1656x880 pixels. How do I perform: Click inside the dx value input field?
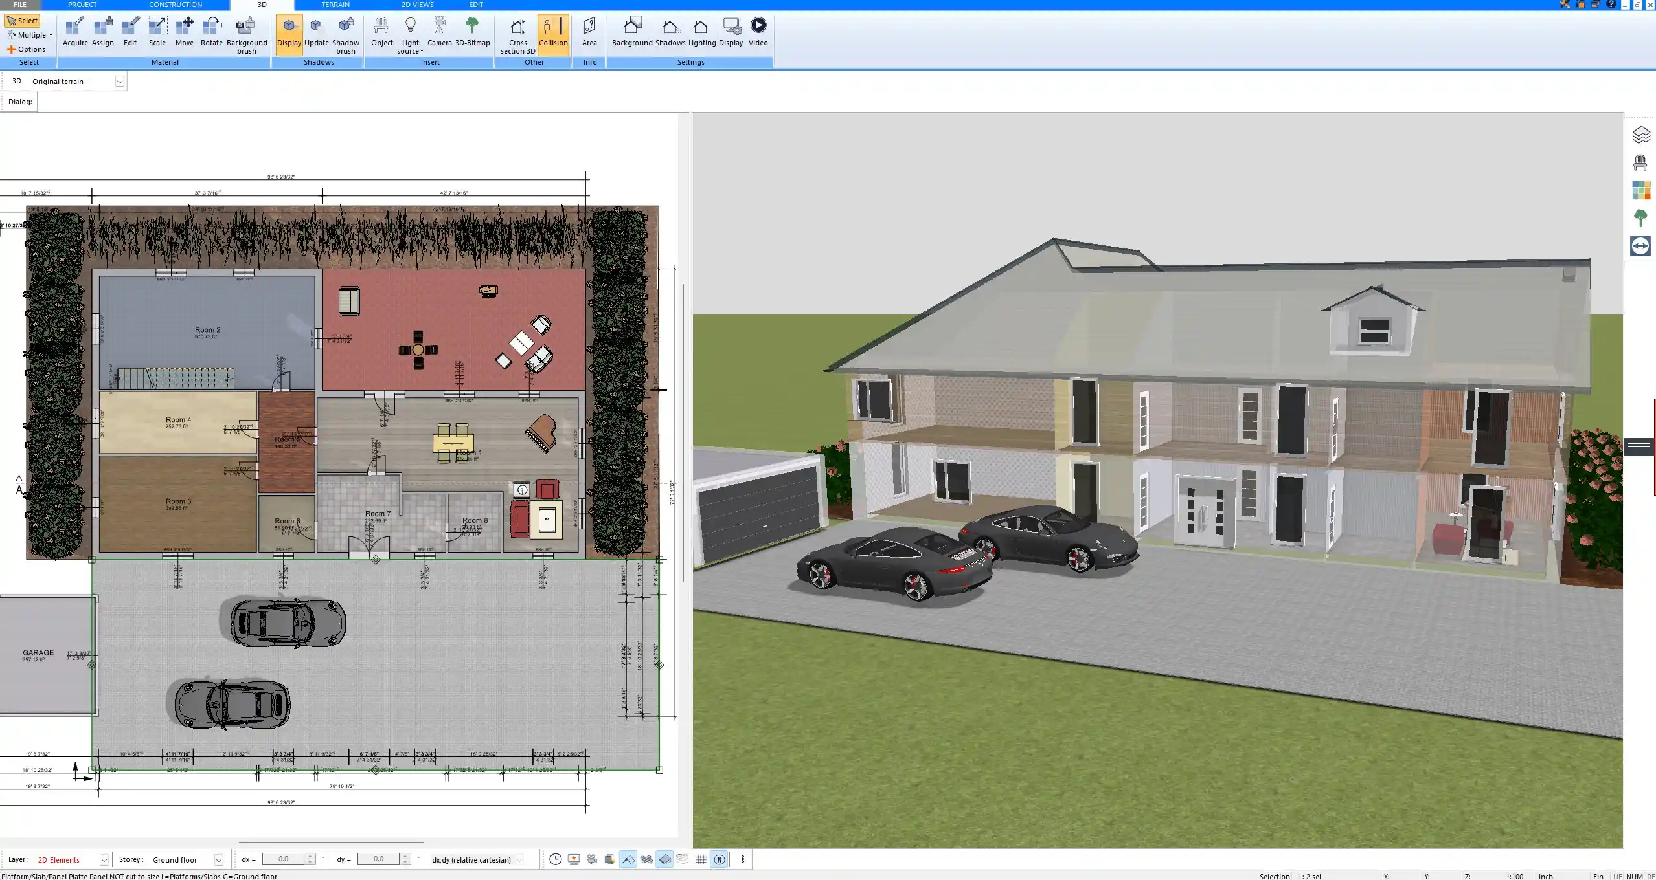click(x=284, y=858)
